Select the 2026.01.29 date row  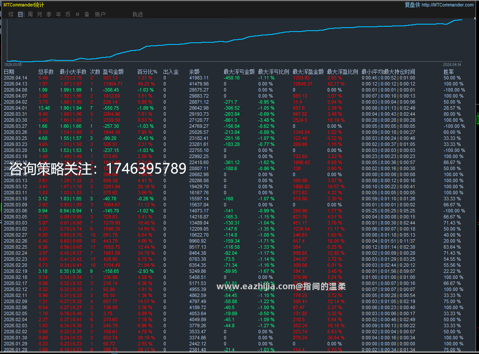(x=235, y=344)
